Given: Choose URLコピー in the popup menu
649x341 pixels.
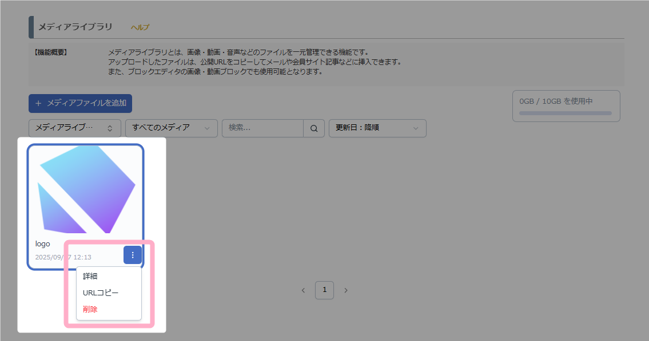Looking at the screenshot, I should pyautogui.click(x=101, y=293).
